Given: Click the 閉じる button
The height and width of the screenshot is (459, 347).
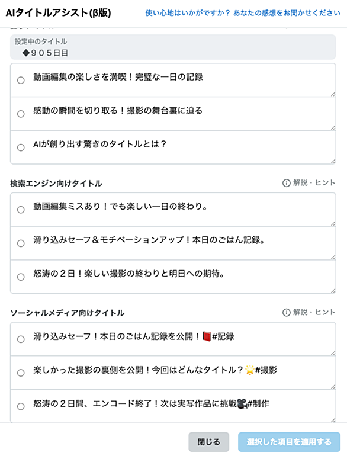Looking at the screenshot, I should pyautogui.click(x=208, y=442).
